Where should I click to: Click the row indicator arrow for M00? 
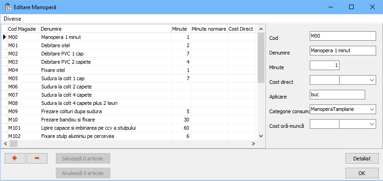[x=5, y=37]
